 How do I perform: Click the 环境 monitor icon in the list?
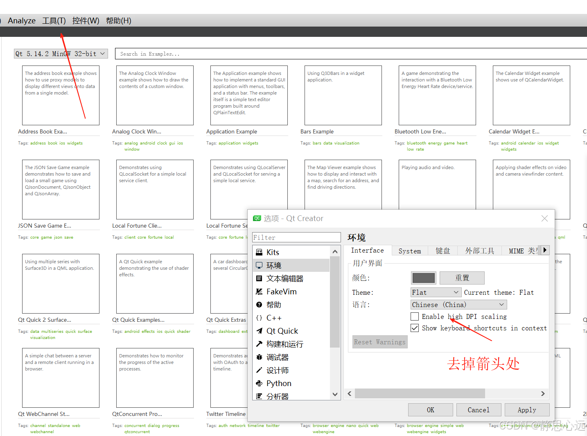tap(259, 265)
